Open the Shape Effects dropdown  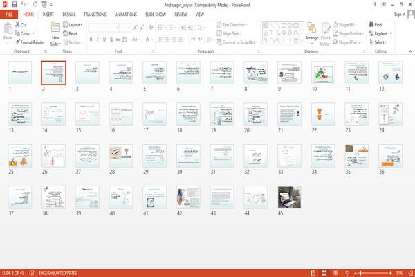[348, 42]
